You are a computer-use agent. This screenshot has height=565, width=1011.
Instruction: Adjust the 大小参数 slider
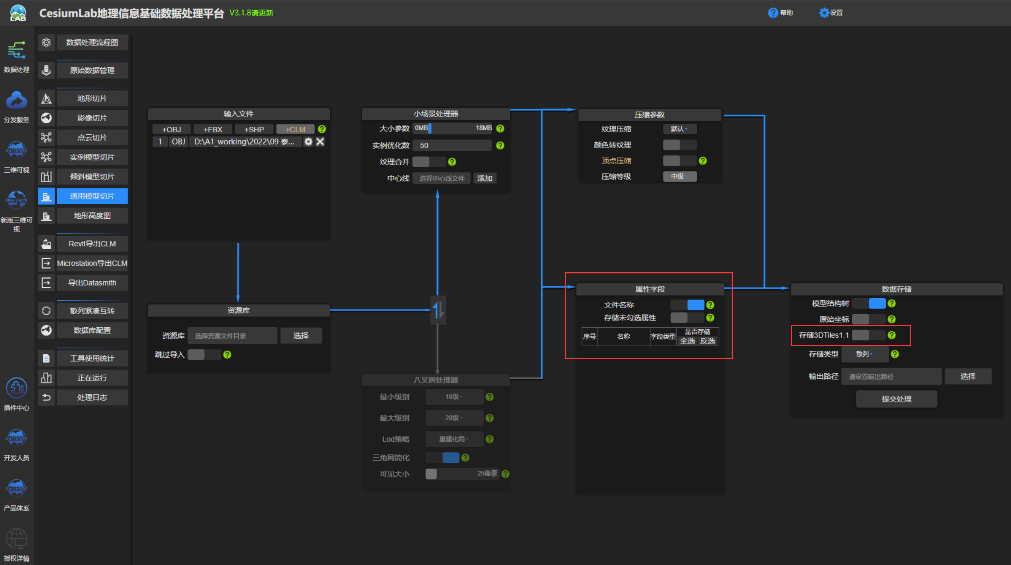coord(452,128)
